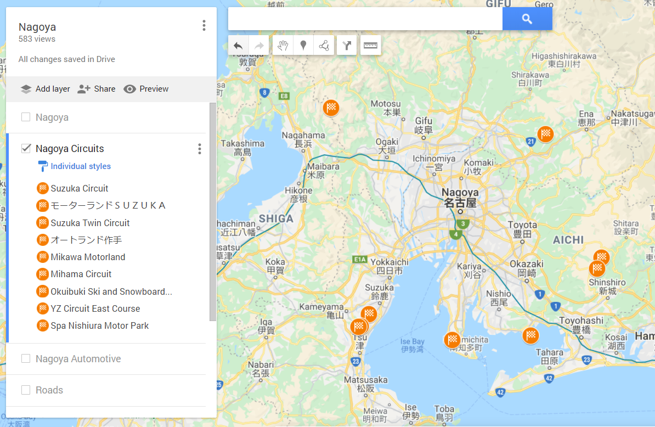Screen dimensions: 655x427
Task: Uncheck the Nagoya Circuits layer
Action: pyautogui.click(x=25, y=148)
